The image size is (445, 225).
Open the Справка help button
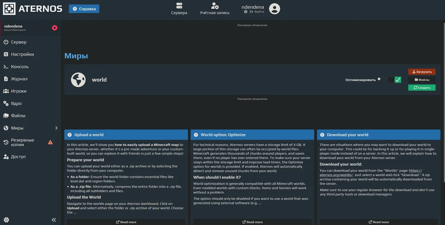coord(84,9)
